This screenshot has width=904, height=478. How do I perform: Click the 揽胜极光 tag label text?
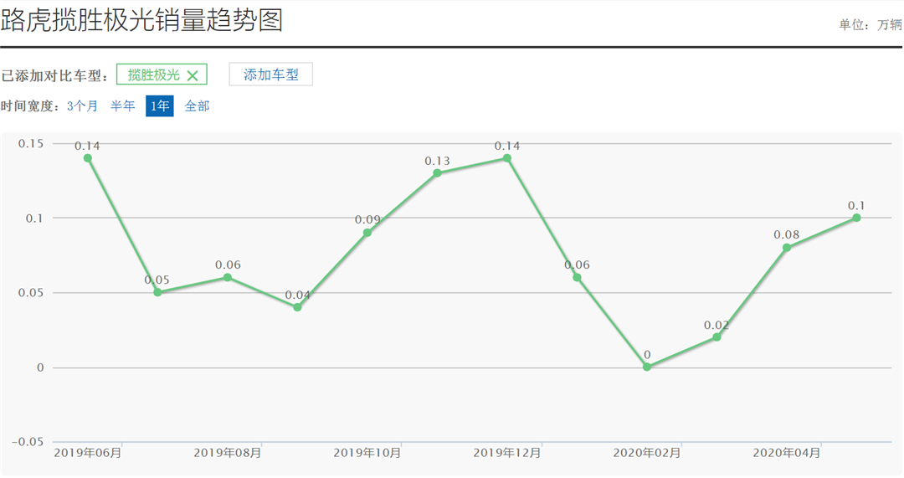tap(153, 75)
